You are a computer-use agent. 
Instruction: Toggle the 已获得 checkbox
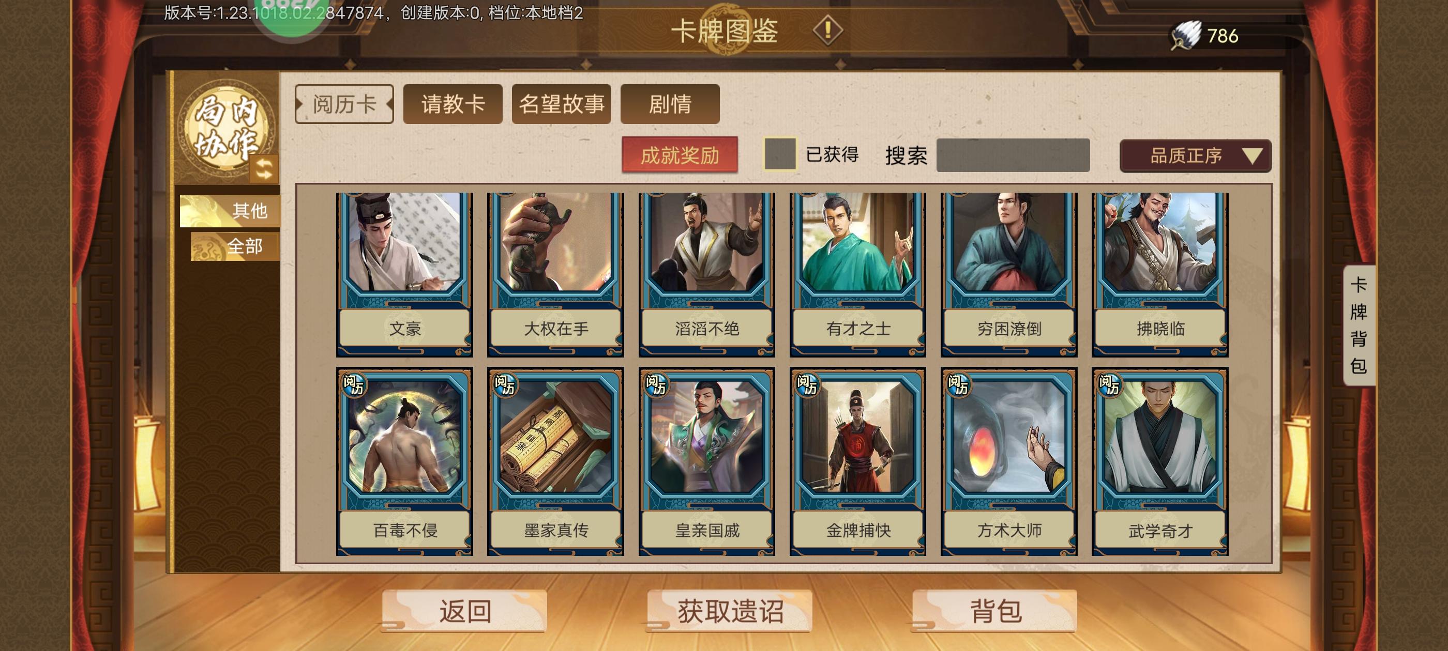pyautogui.click(x=780, y=153)
